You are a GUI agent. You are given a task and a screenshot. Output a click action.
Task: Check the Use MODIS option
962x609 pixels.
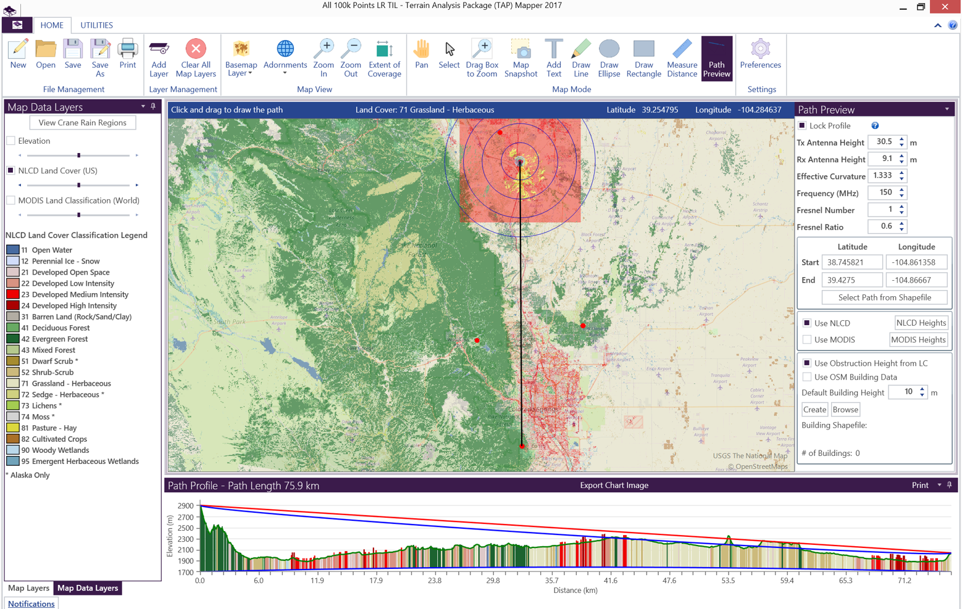pyautogui.click(x=807, y=340)
